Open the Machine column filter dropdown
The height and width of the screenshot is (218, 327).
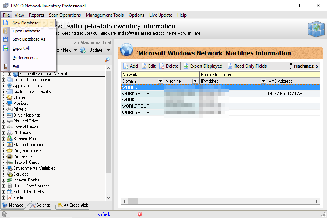(x=195, y=81)
